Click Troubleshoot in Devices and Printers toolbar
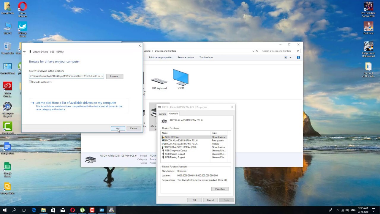The image size is (380, 214). 206,57
